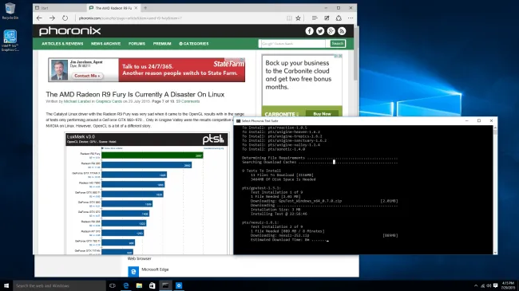Open News Archive menu item

click(x=105, y=44)
